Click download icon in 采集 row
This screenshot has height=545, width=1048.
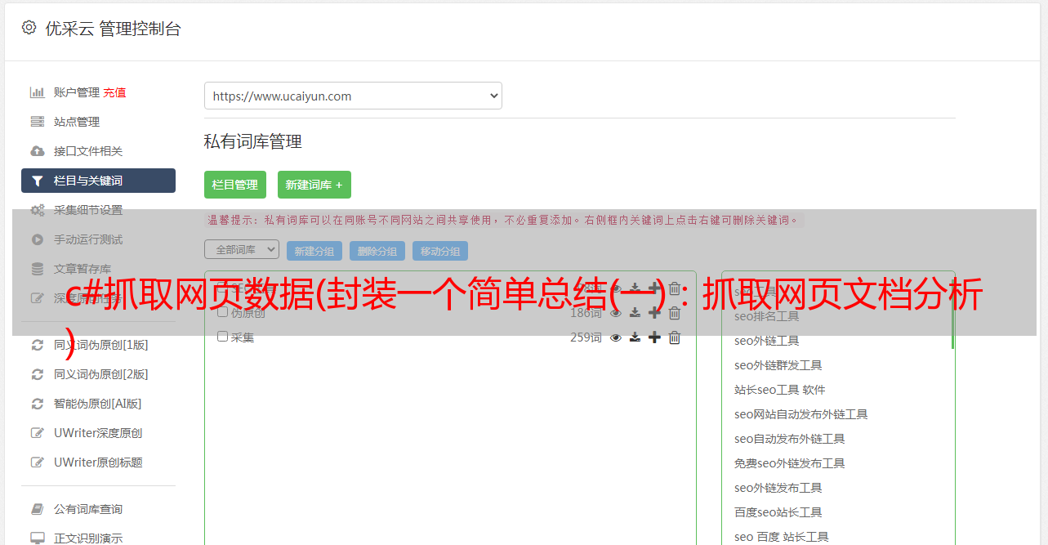click(635, 337)
